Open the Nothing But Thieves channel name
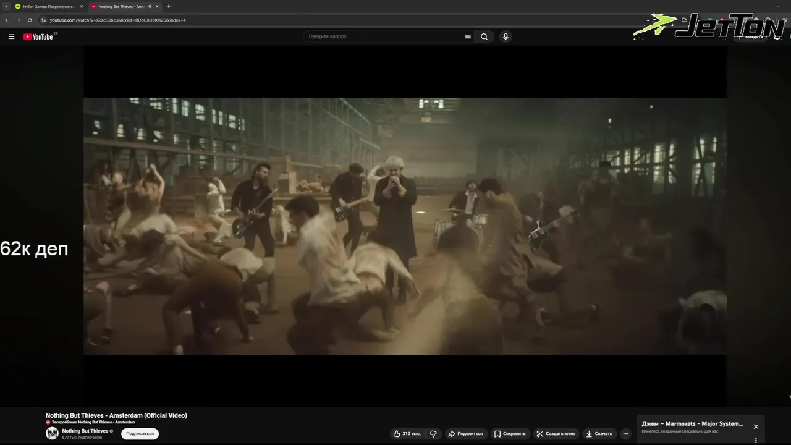This screenshot has width=791, height=445. click(x=85, y=431)
